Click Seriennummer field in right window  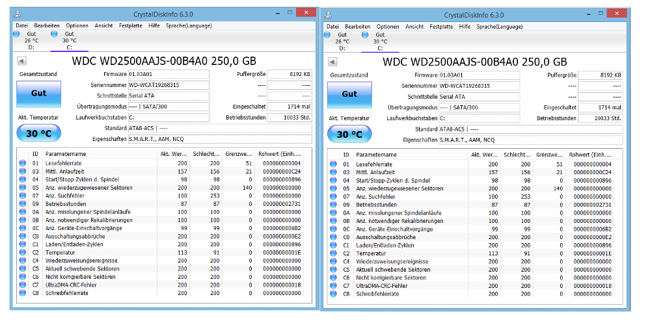point(480,86)
